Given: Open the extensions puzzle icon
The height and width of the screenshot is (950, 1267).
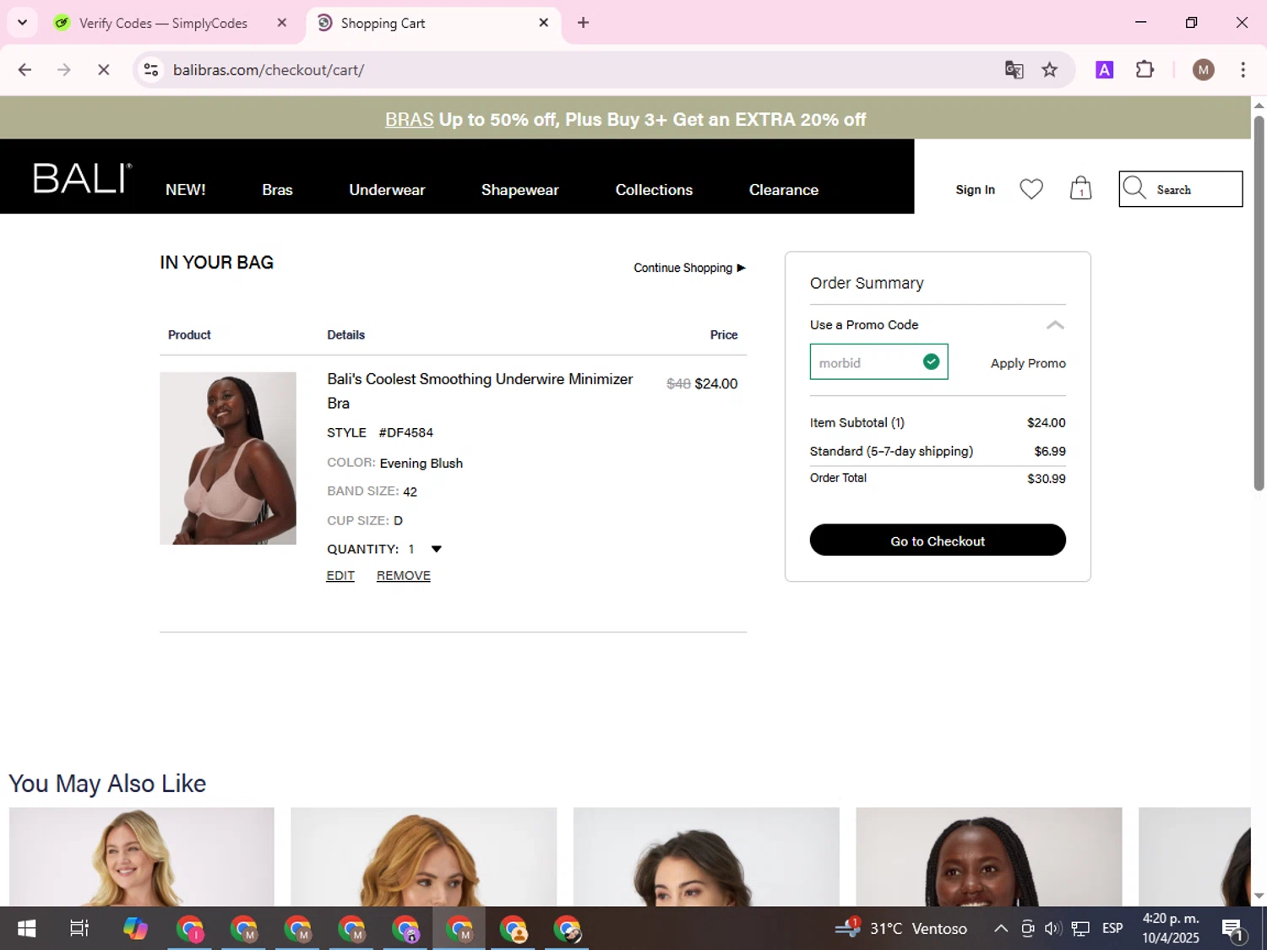Looking at the screenshot, I should coord(1145,70).
